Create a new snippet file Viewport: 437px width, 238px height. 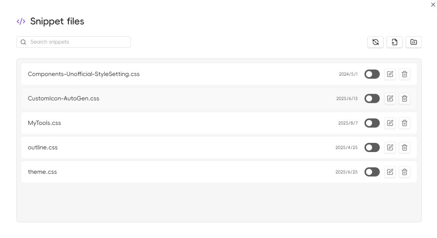pyautogui.click(x=395, y=42)
